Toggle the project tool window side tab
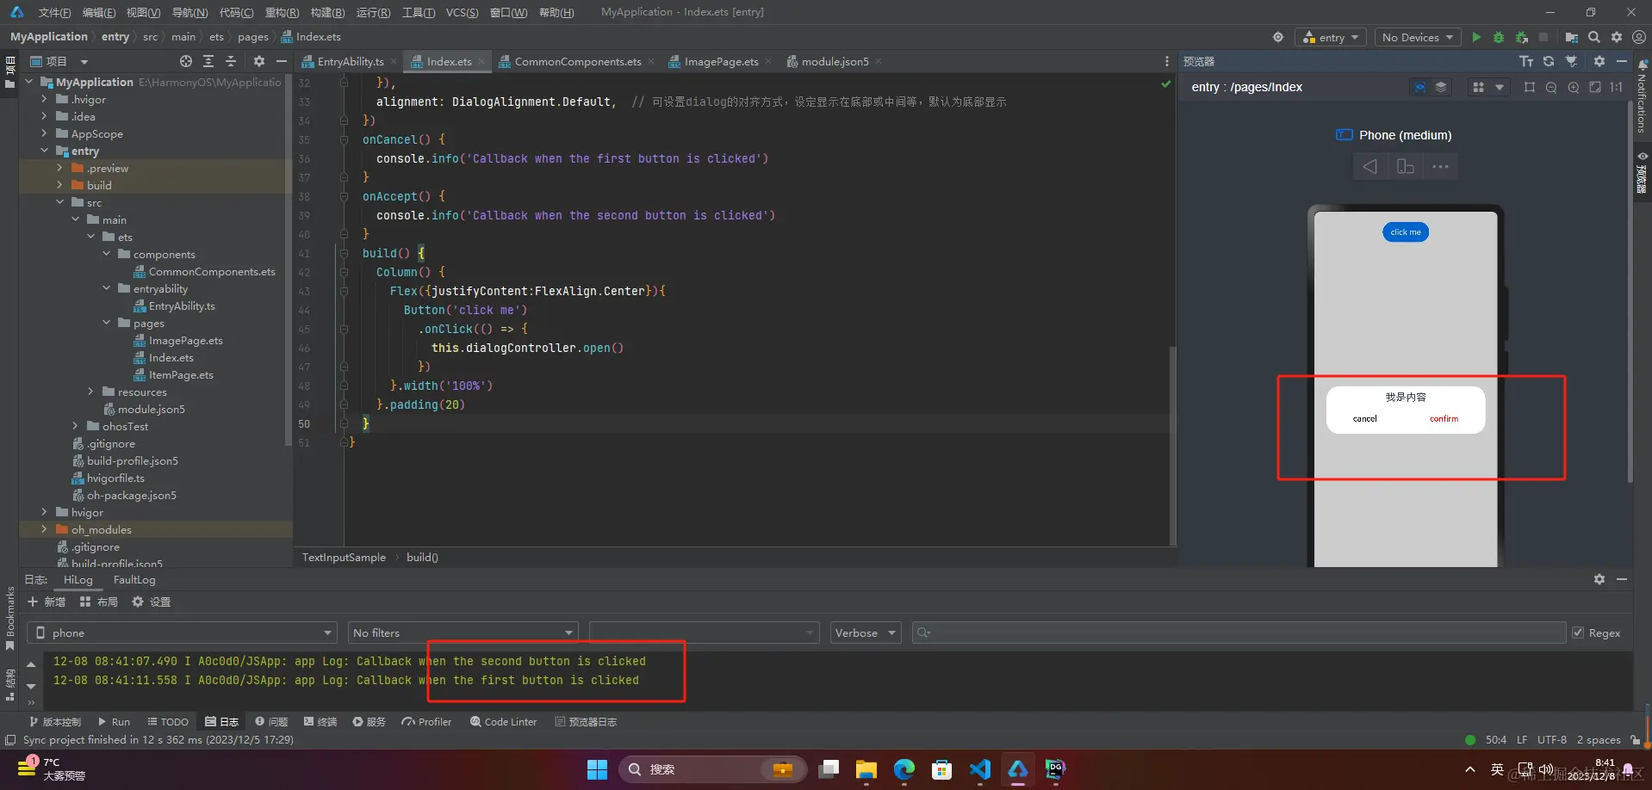 click(x=9, y=72)
